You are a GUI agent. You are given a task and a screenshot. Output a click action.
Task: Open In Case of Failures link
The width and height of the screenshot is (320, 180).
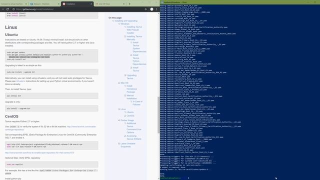[137, 103]
